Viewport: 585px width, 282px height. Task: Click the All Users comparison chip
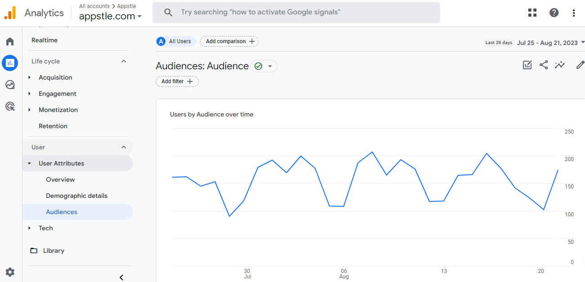(x=176, y=41)
